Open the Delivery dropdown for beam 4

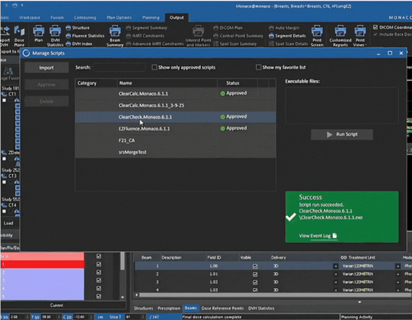[336, 290]
